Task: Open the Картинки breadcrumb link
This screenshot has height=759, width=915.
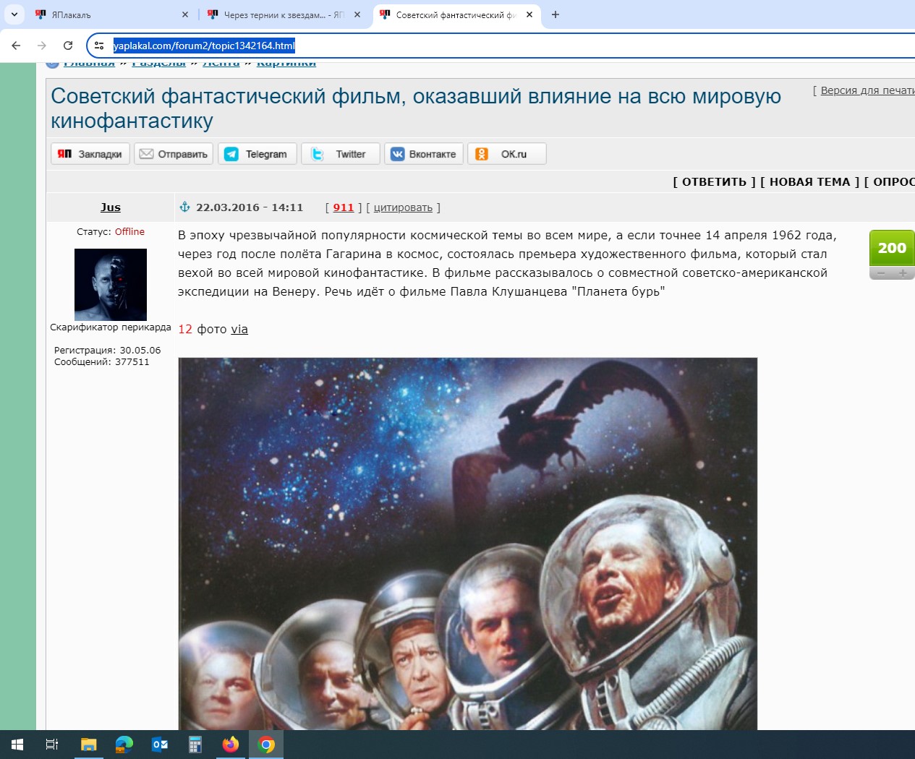Action: 286,64
